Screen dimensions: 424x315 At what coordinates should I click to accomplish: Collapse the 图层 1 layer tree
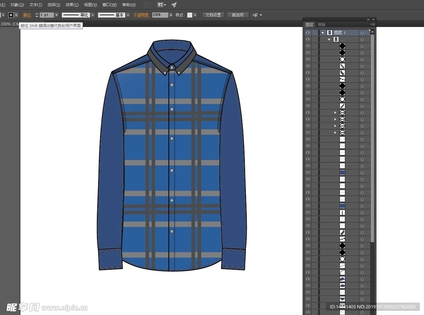(x=323, y=33)
